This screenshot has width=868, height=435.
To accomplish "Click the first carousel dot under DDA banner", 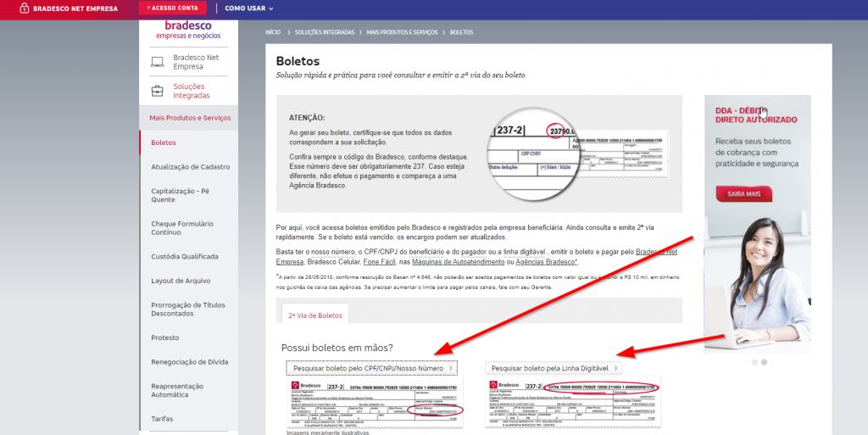I will pyautogui.click(x=754, y=362).
